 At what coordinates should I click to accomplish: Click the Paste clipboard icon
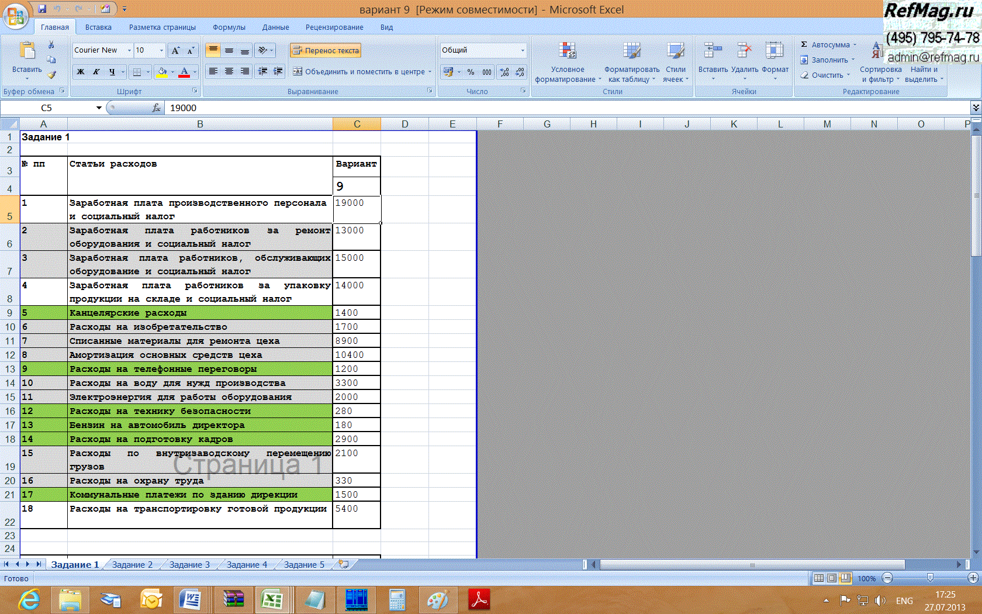27,51
